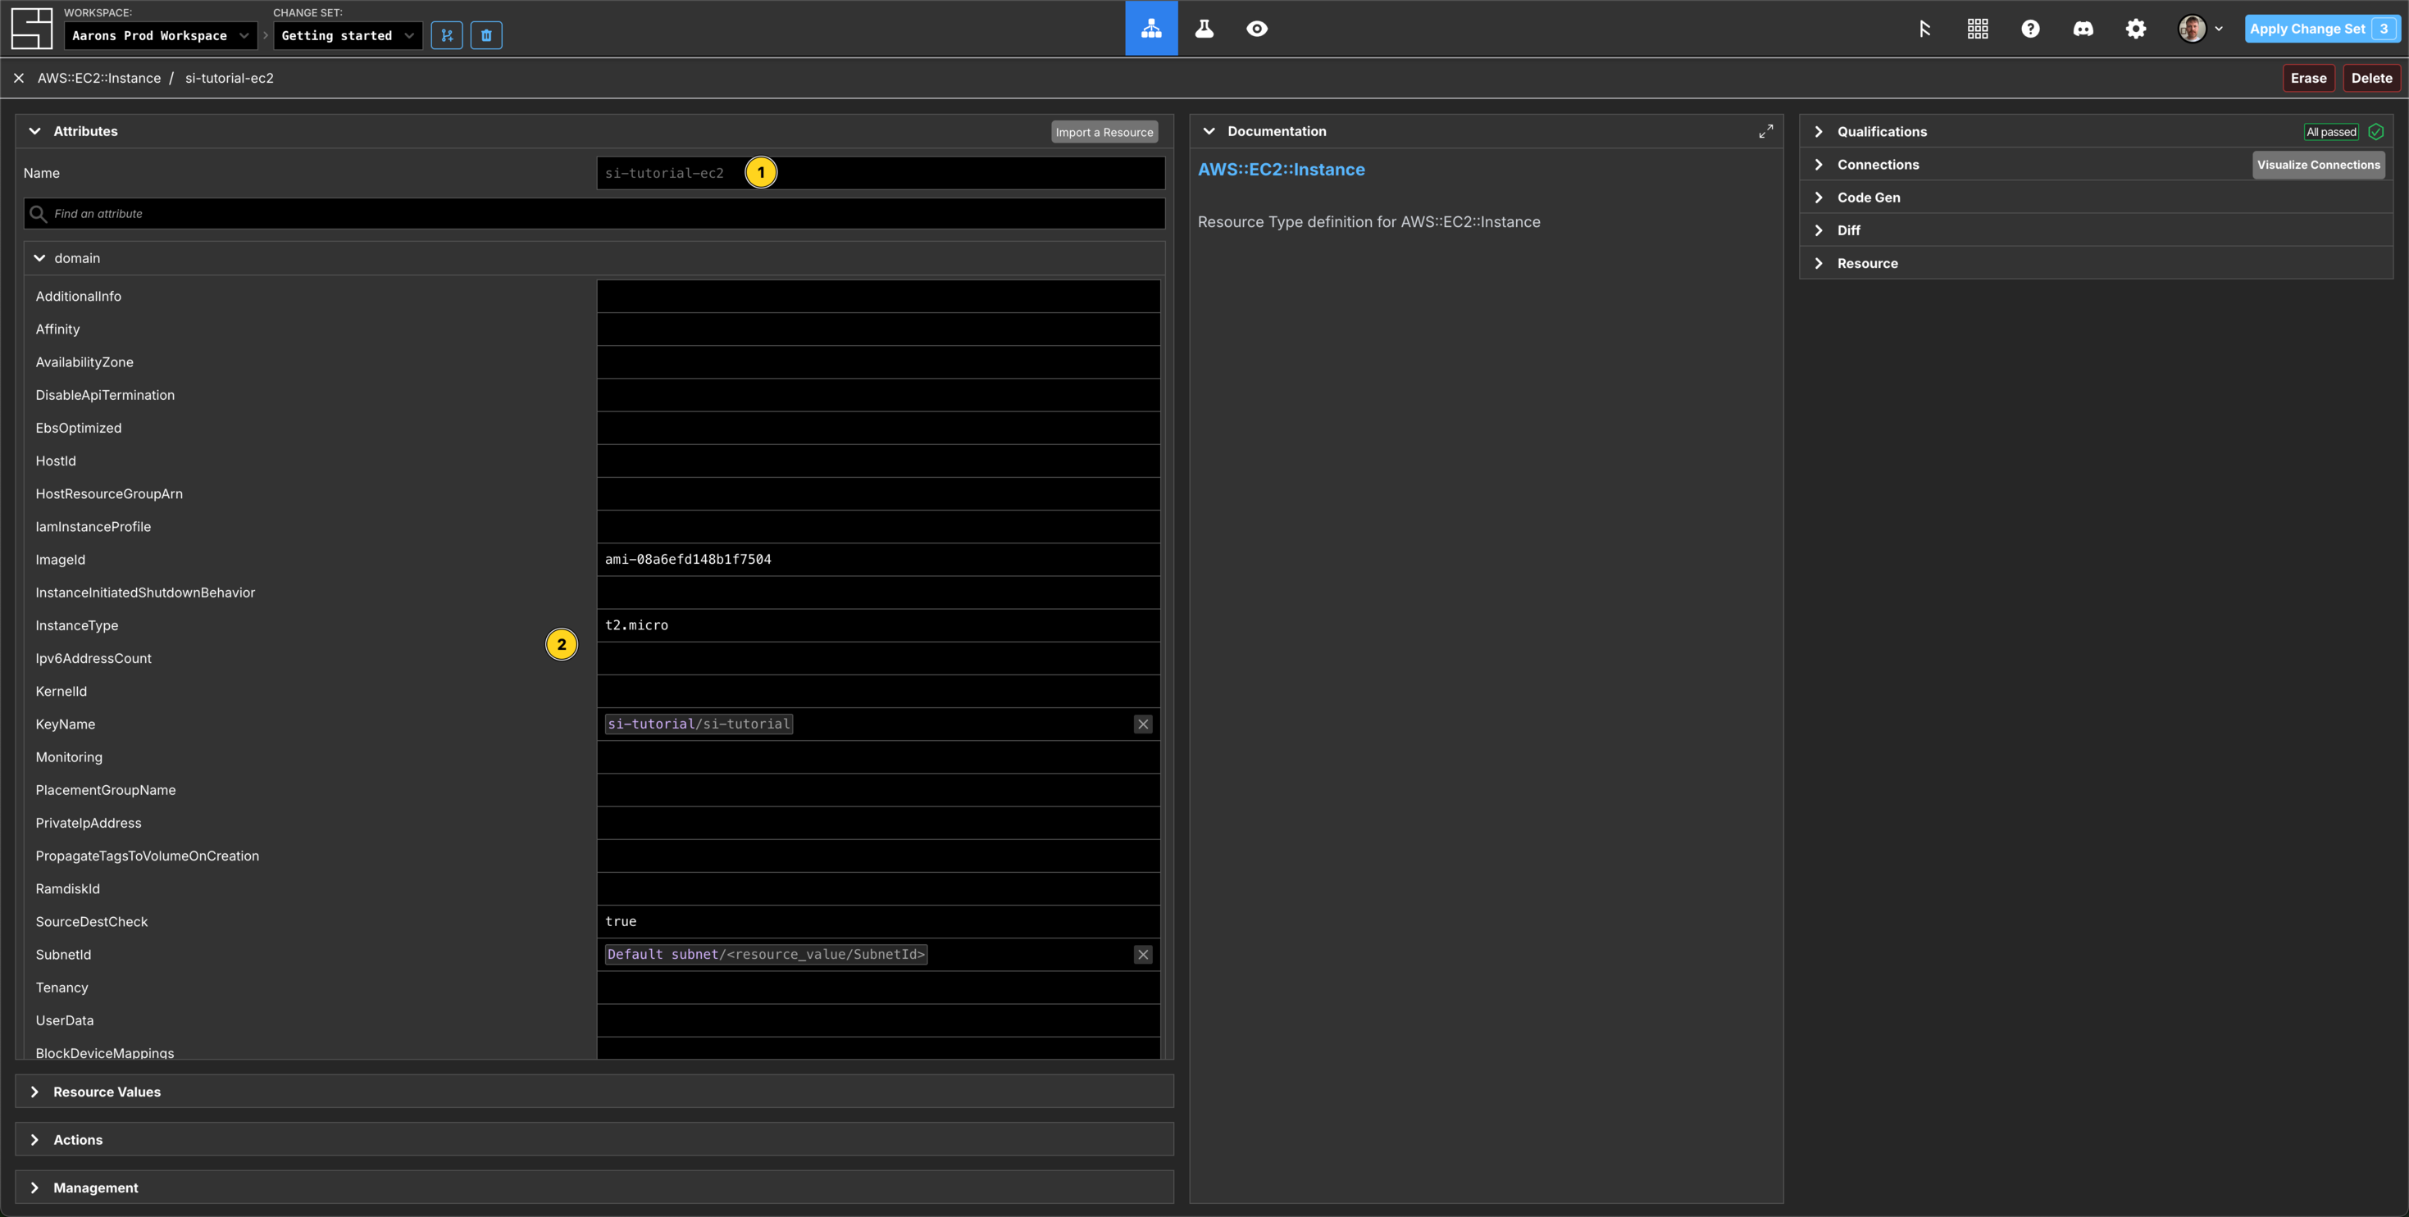Click the DisableApiTermination value field
The image size is (2409, 1217).
click(x=879, y=395)
